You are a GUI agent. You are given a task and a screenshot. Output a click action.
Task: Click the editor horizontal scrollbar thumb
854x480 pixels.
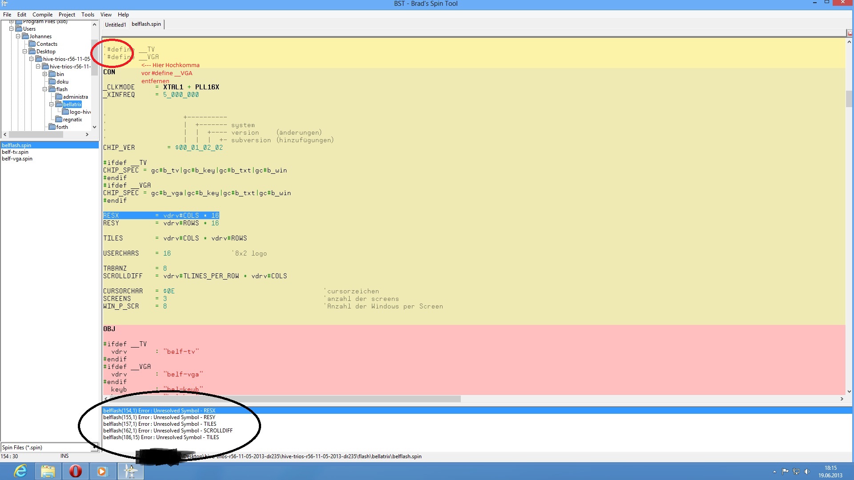pos(285,399)
